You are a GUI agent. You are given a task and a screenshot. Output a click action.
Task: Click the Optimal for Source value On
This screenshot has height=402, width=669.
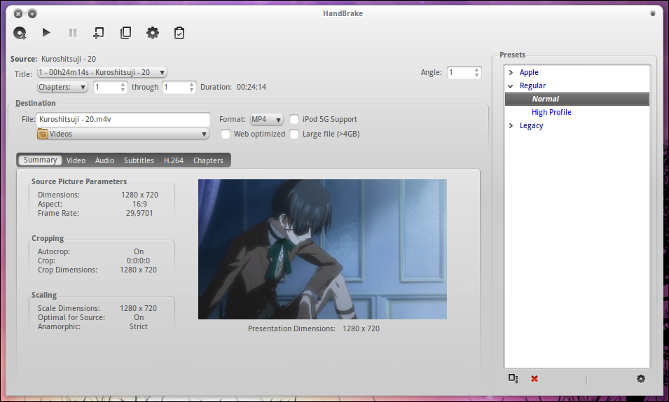tap(139, 317)
